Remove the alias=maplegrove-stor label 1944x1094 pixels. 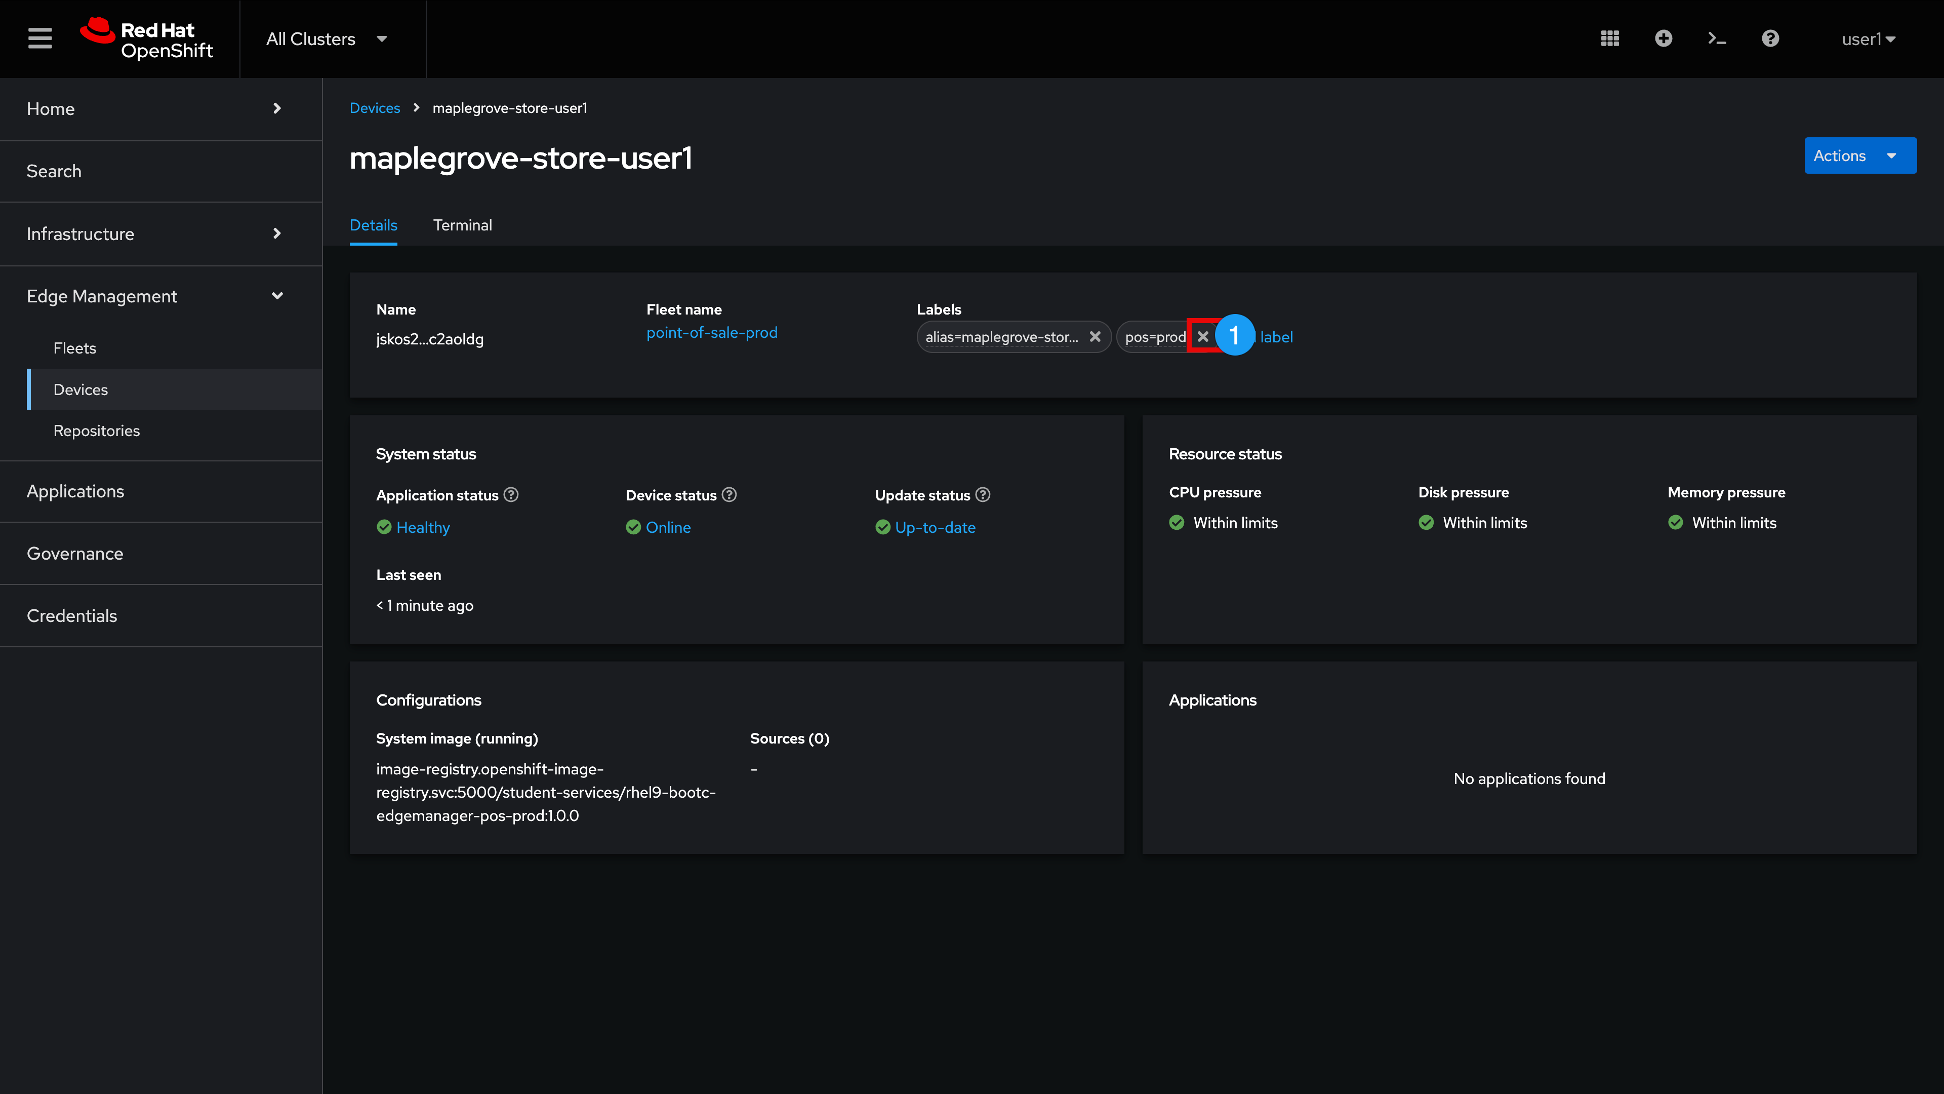coord(1095,337)
